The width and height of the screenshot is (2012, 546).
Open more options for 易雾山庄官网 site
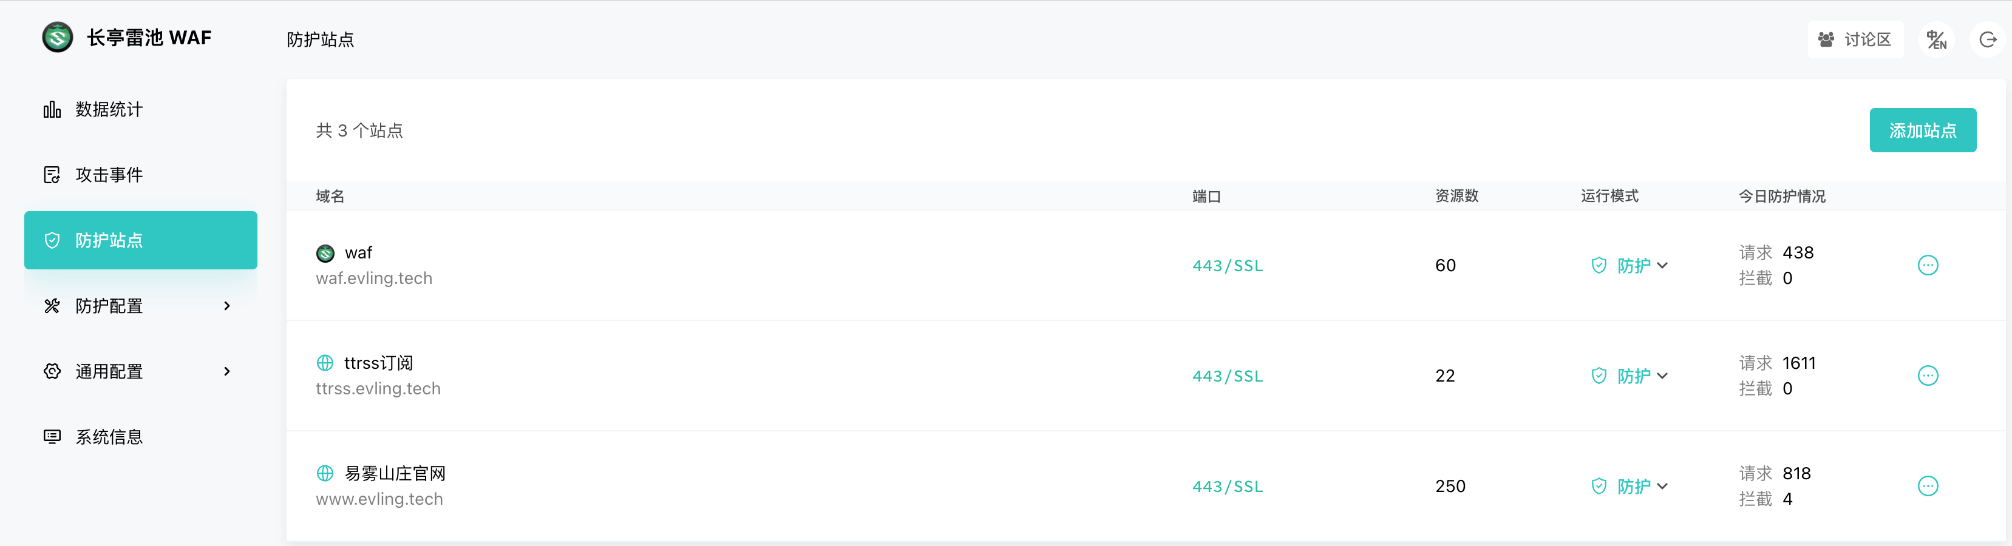tap(1928, 487)
